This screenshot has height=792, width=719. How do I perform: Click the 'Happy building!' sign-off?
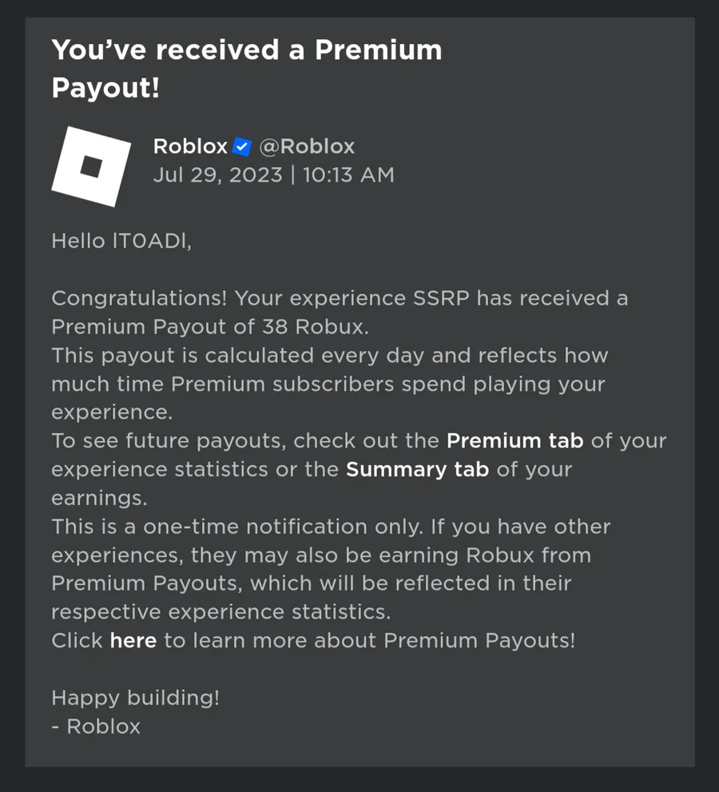(135, 698)
